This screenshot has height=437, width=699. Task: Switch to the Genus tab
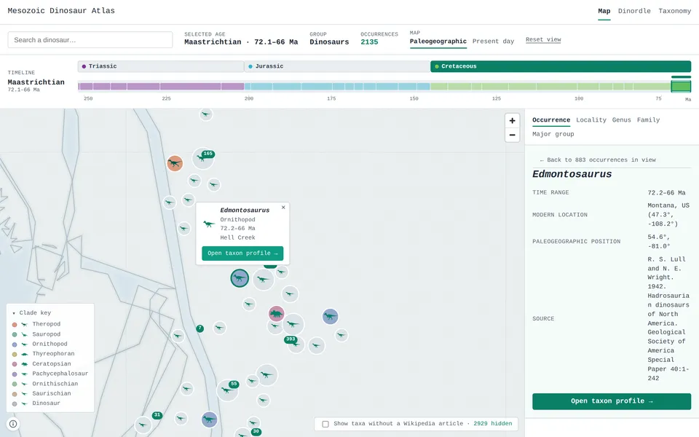(621, 120)
